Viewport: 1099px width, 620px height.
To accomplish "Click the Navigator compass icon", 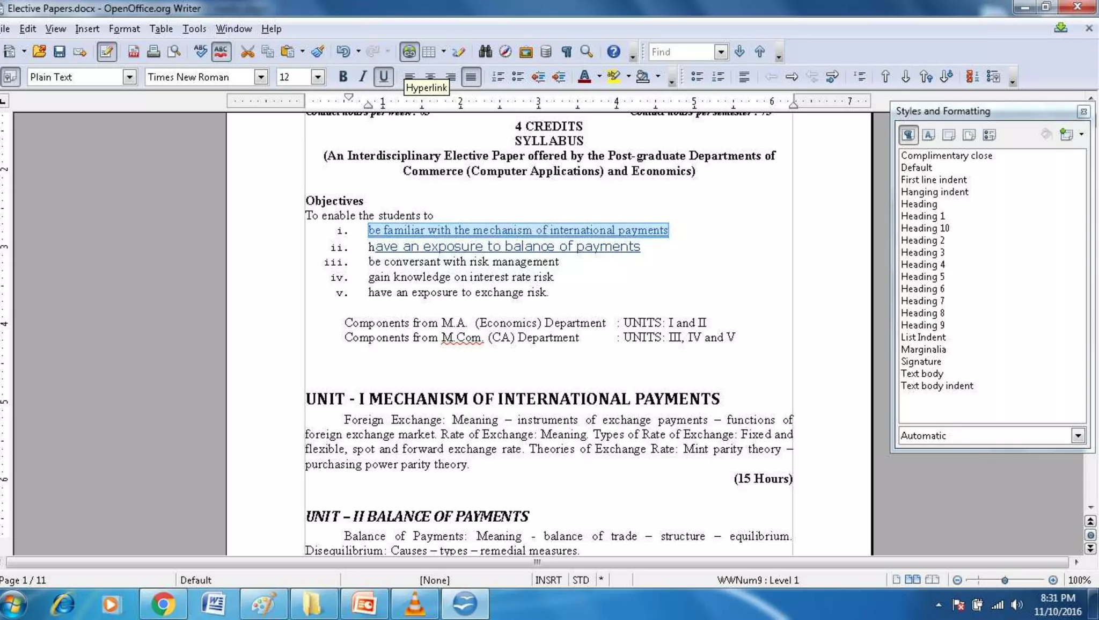I will click(x=505, y=52).
